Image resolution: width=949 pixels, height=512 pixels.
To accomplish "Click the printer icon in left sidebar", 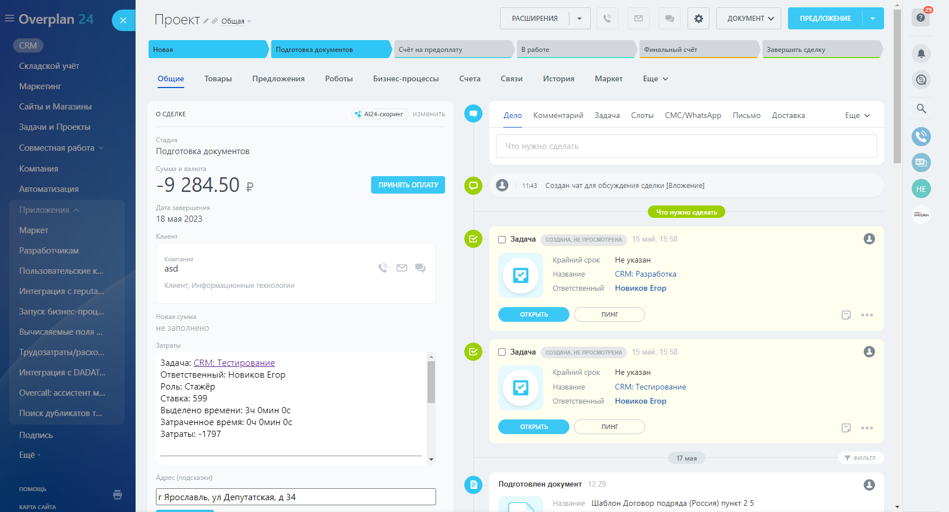I will tap(117, 495).
